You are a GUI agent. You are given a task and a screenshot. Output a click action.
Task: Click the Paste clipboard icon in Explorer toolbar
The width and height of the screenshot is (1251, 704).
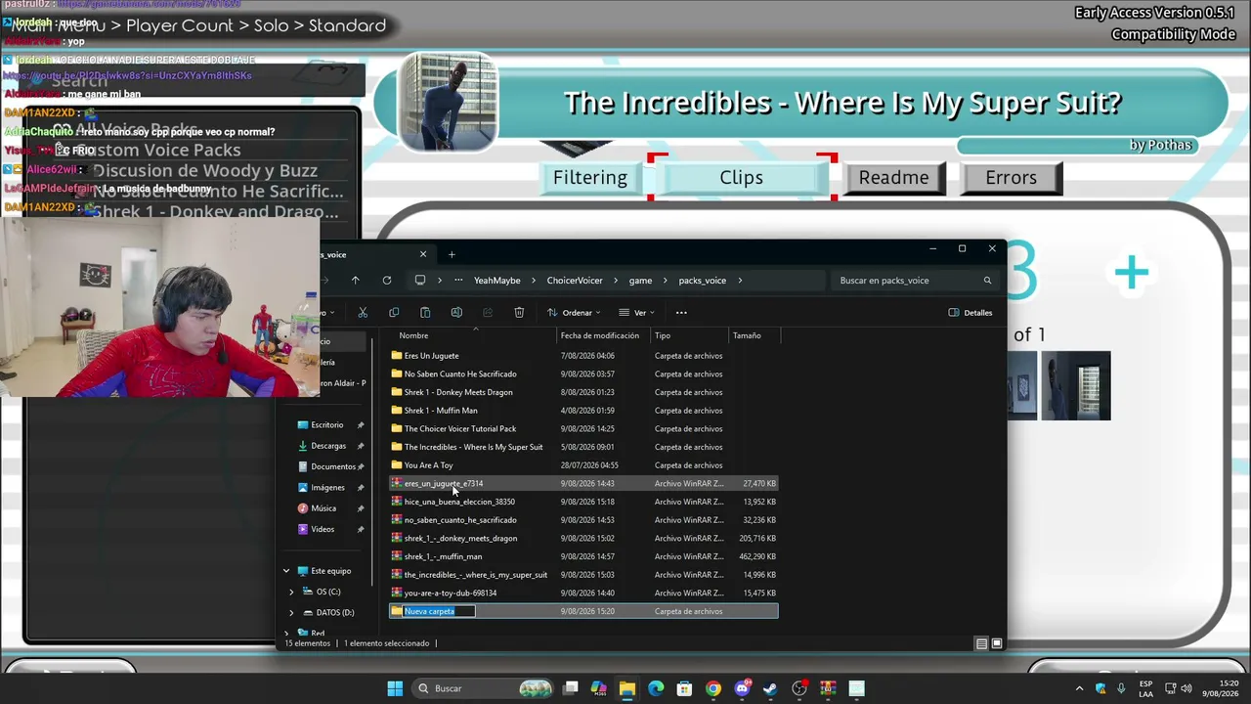tap(425, 313)
